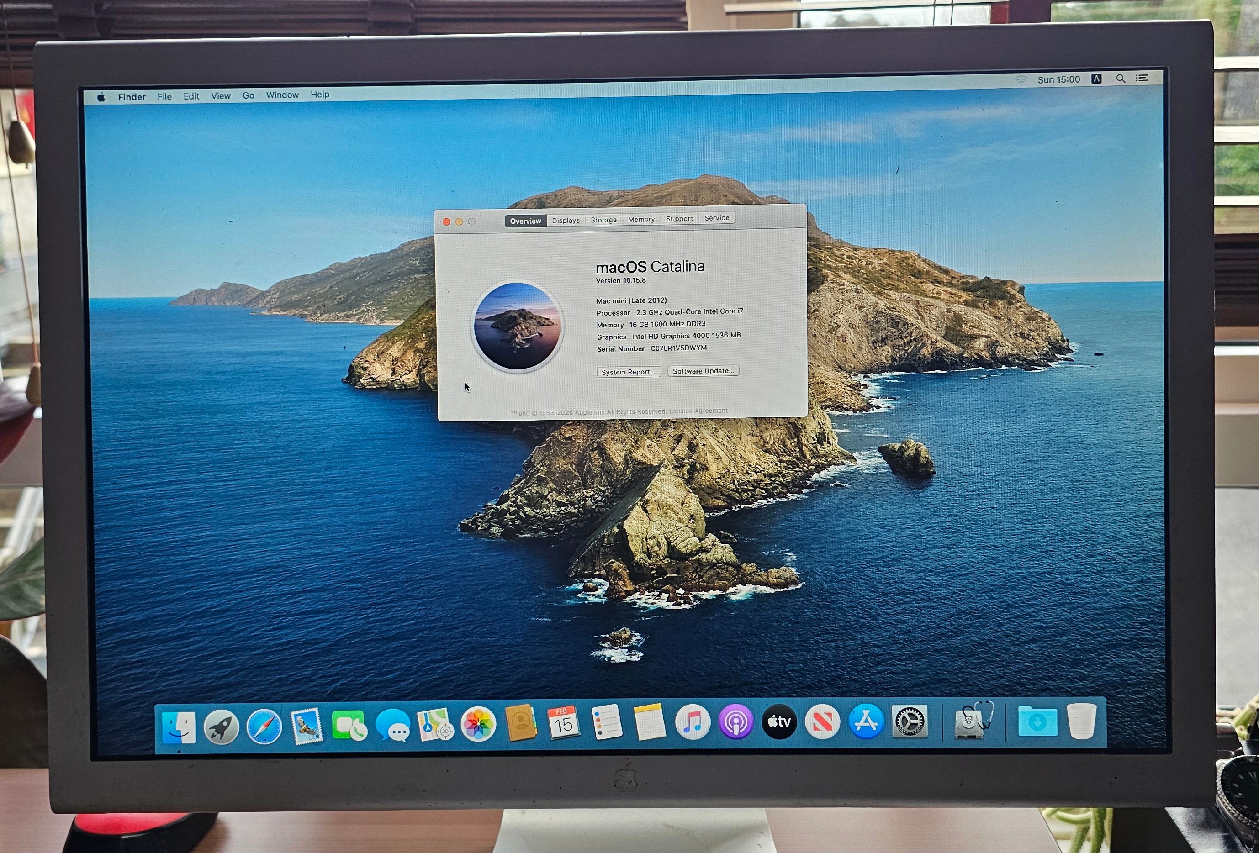Close the About This Mac window
1259x853 pixels.
[x=446, y=222]
